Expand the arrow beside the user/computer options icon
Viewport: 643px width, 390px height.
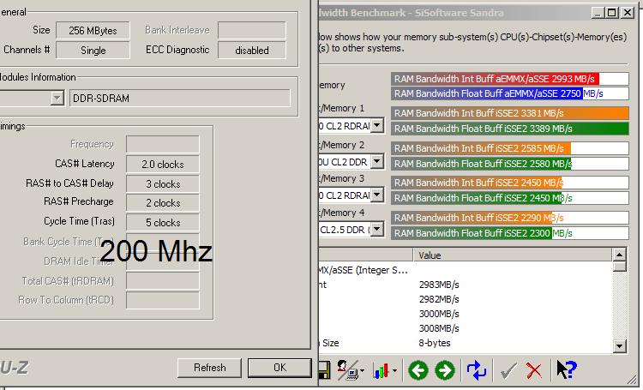(x=362, y=371)
